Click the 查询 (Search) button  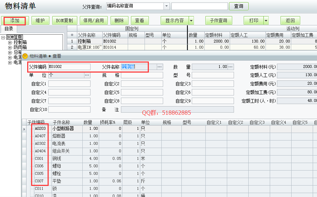(238, 6)
